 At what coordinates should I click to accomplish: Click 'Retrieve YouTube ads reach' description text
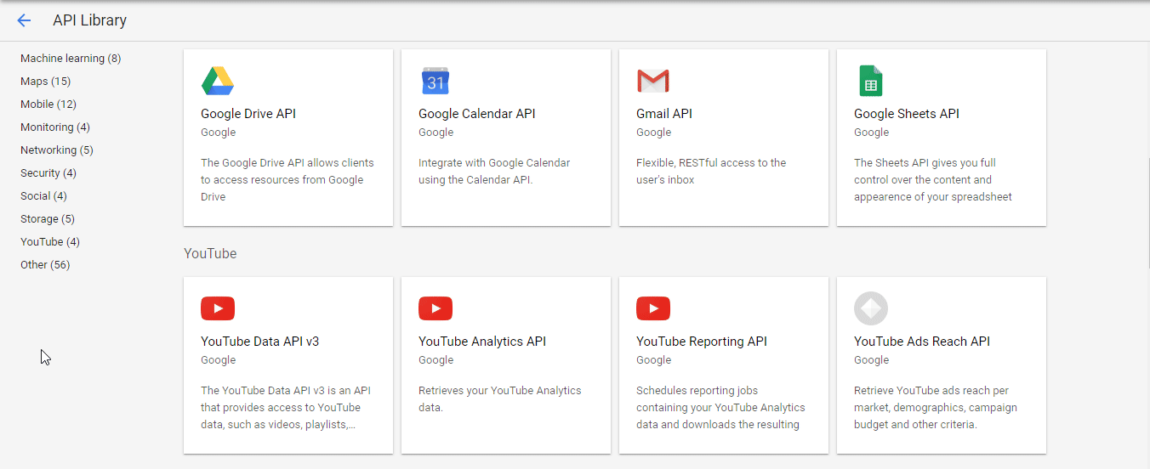(936, 407)
